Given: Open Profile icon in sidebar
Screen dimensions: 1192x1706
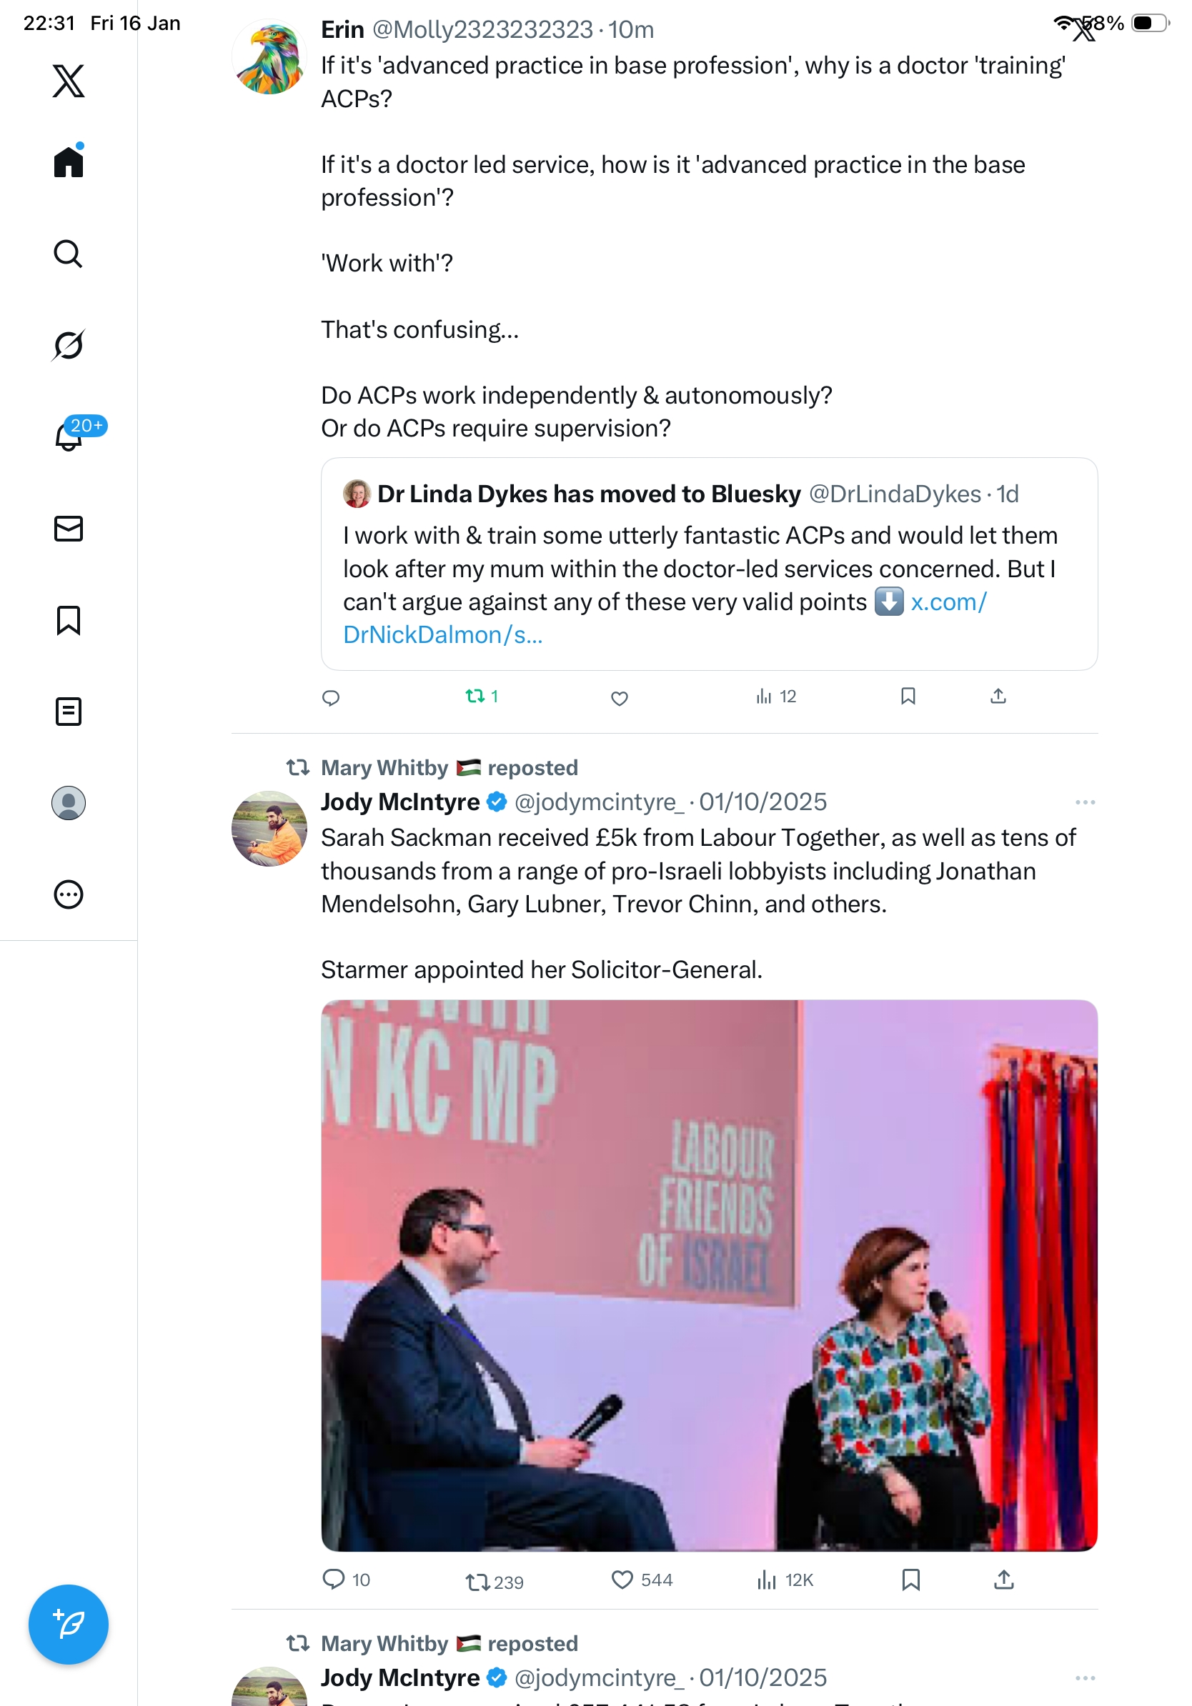Looking at the screenshot, I should (x=69, y=802).
